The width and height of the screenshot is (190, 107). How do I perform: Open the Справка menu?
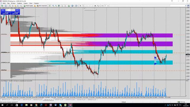click(36, 3)
